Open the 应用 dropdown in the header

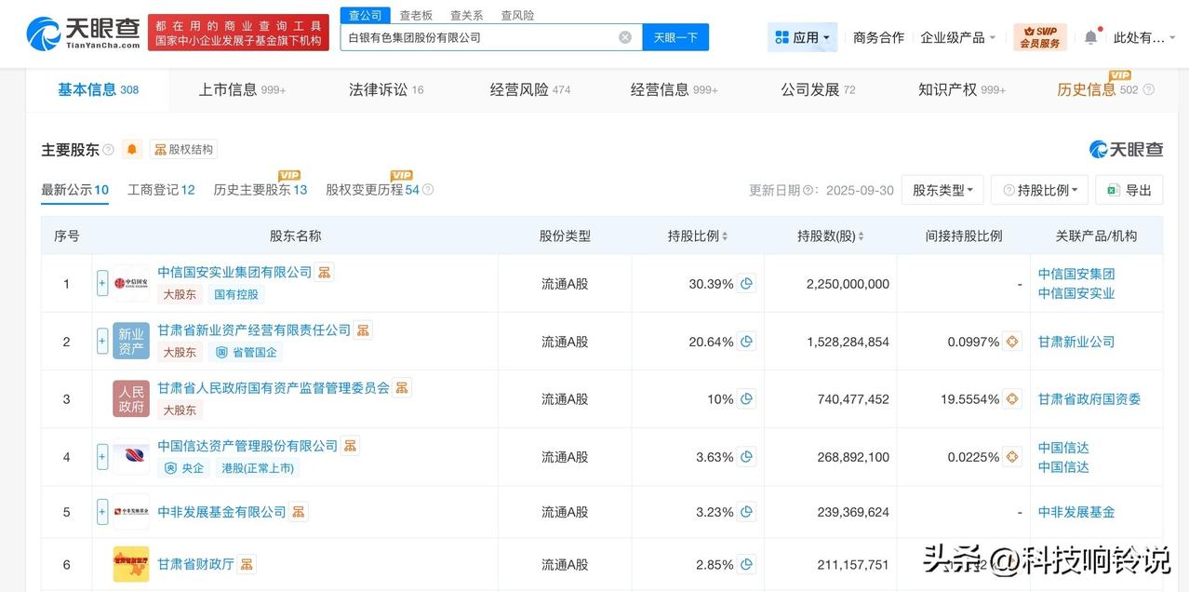[802, 37]
